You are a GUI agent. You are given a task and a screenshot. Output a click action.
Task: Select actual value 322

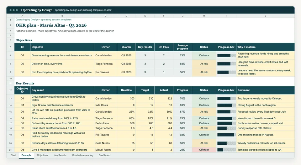164,99
